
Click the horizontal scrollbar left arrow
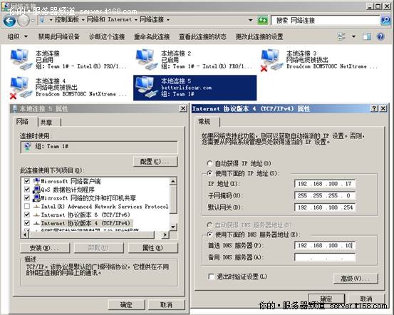[x=25, y=234]
